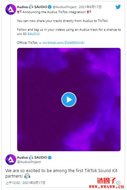Click the info circle icon at bottom right
127x190 pixels.
click(118, 183)
